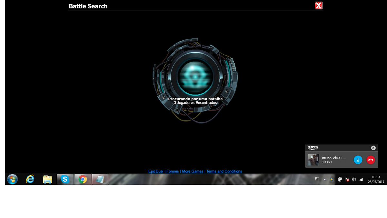Dismiss the Skype call notification popup
The height and width of the screenshot is (218, 387).
click(373, 148)
